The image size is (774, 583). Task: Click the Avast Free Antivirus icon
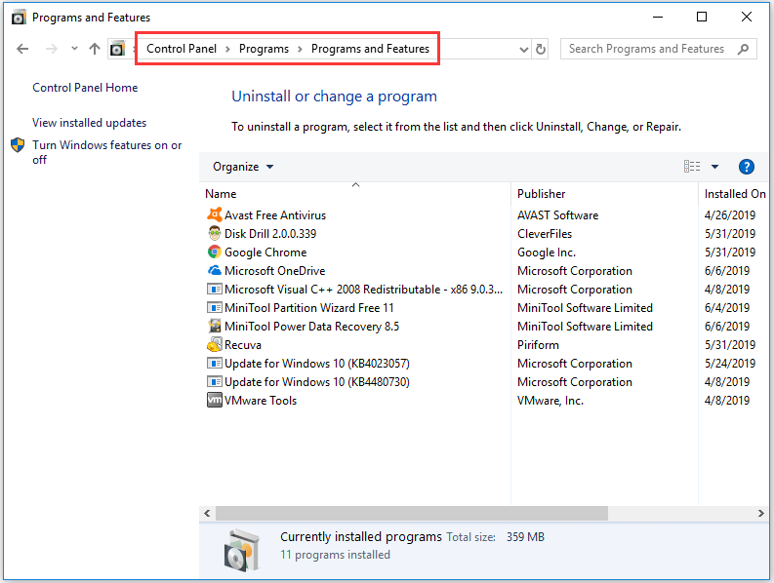215,215
